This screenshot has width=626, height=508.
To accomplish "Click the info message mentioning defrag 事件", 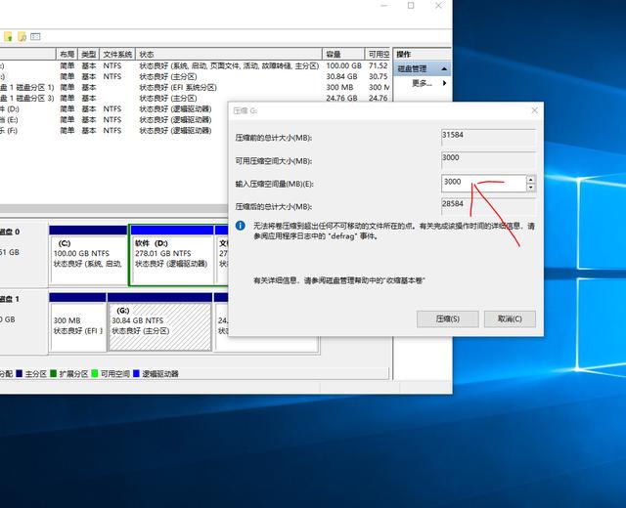I will coord(394,231).
